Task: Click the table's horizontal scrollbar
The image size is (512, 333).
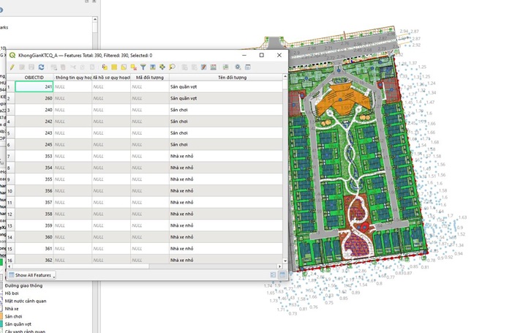Action: (x=110, y=266)
